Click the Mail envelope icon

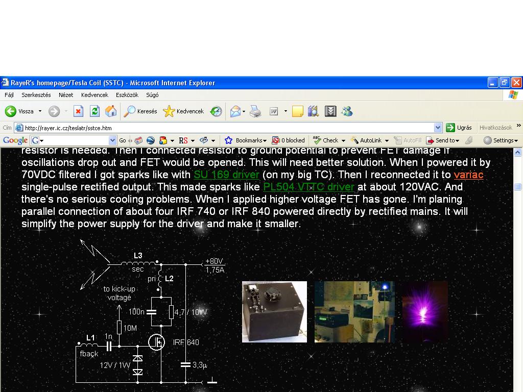(x=235, y=111)
